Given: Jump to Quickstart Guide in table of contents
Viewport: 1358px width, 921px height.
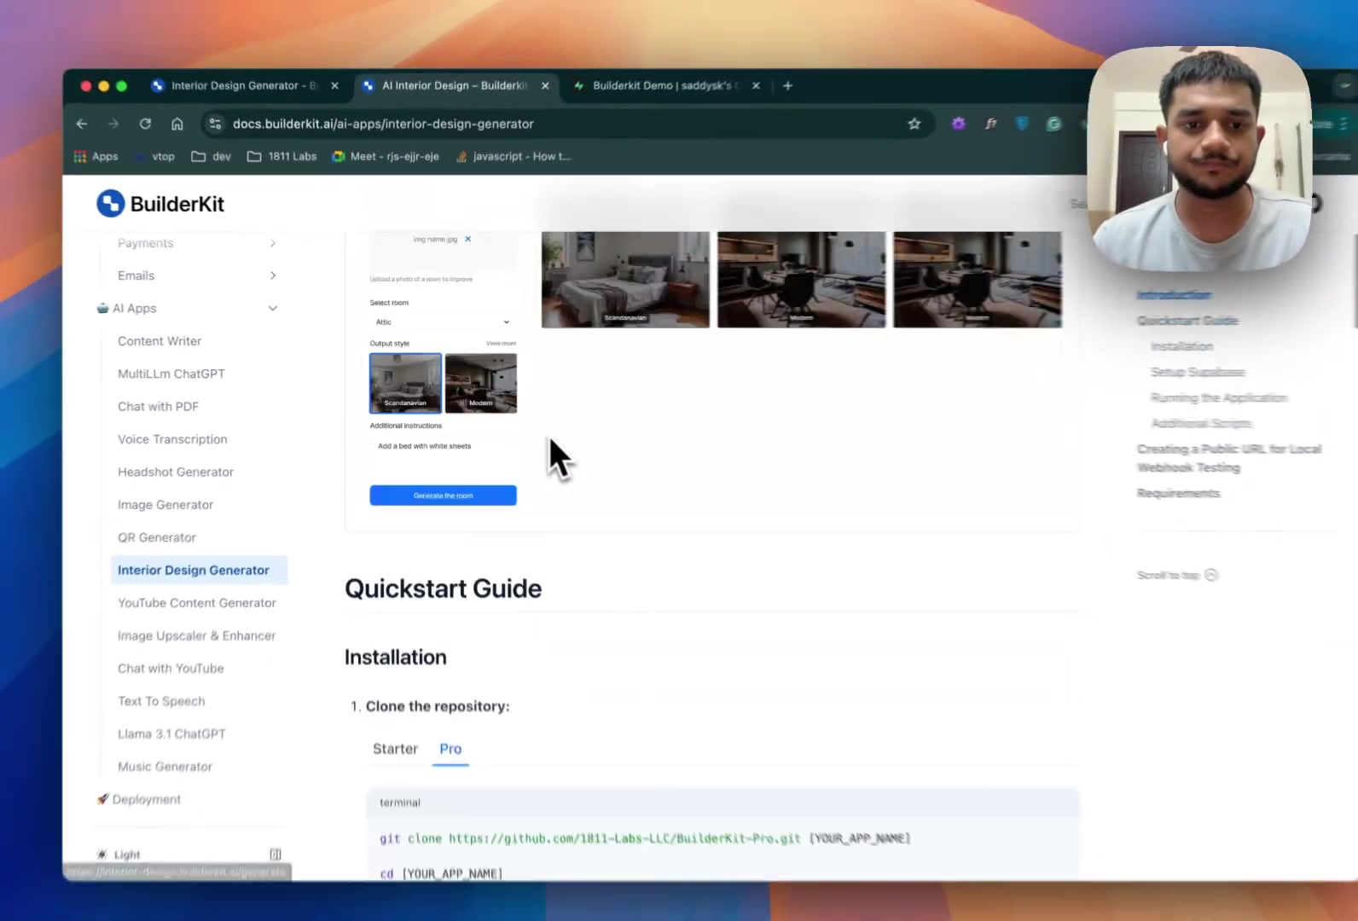Looking at the screenshot, I should coord(1187,321).
